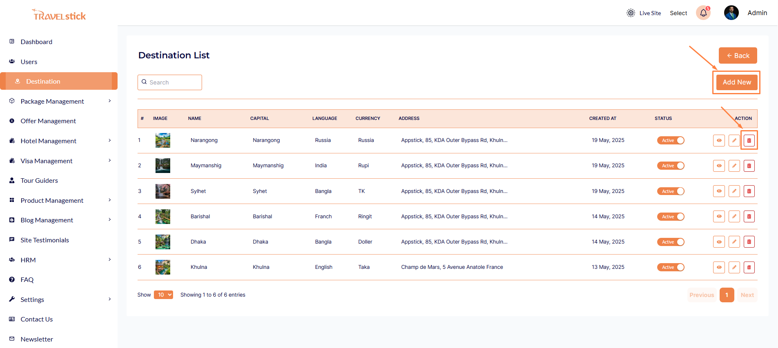The width and height of the screenshot is (778, 348).
Task: Toggle Active status for Narangong
Action: coord(671,140)
